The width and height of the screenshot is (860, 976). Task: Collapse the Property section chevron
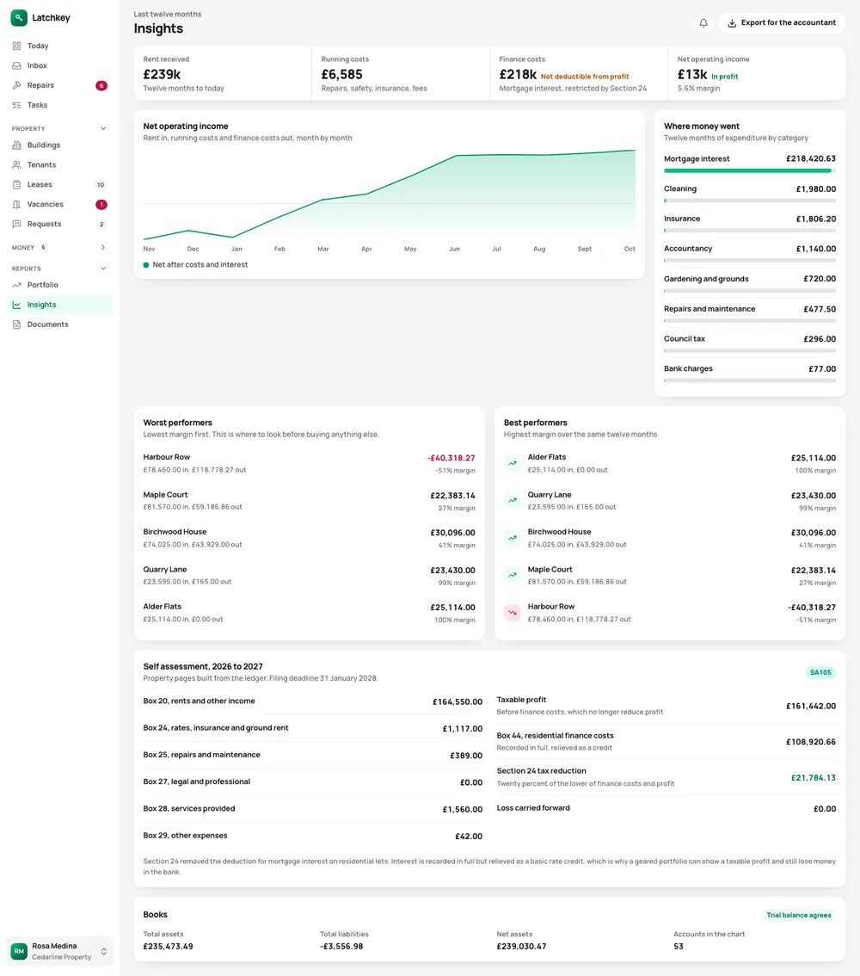click(x=103, y=129)
